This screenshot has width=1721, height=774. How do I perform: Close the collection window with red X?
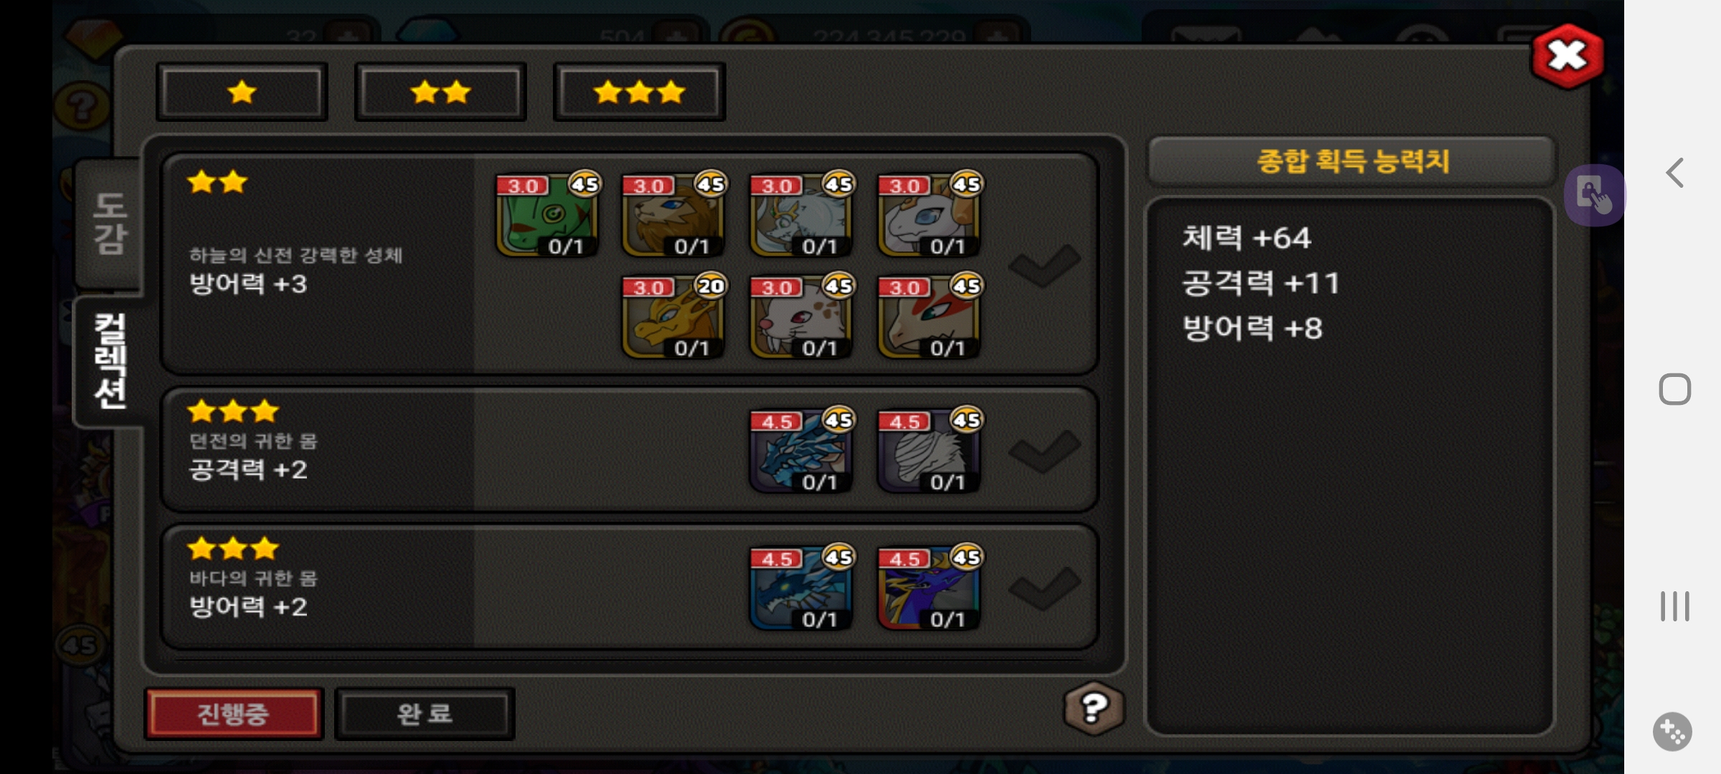[1568, 56]
